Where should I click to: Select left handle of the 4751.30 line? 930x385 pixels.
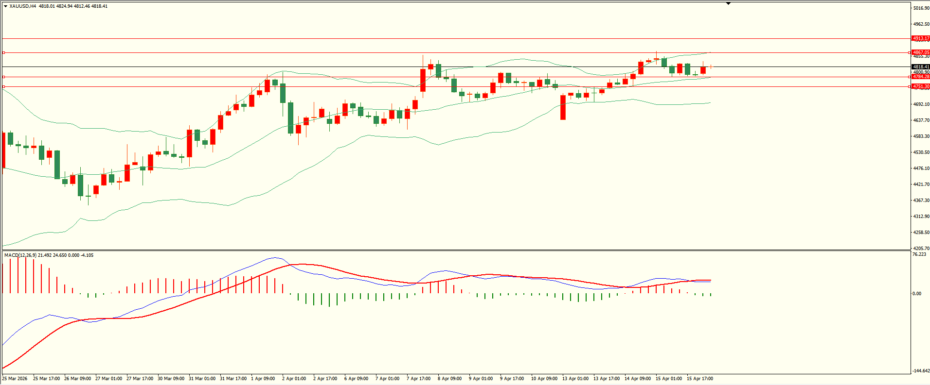4,86
